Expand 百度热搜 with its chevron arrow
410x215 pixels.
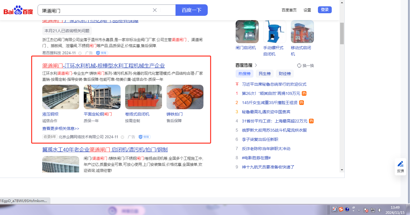pyautogui.click(x=256, y=65)
